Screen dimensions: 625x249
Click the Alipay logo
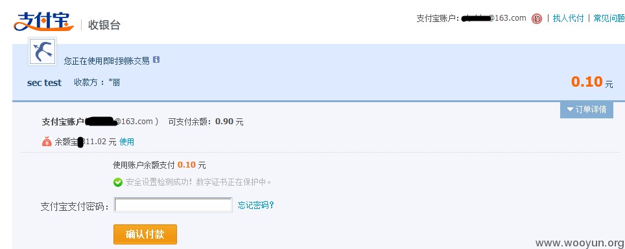click(x=43, y=21)
